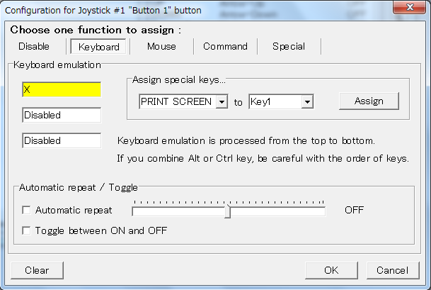Enable the Automatic repeat checkbox
Viewport: 431px width, 290px height.
(x=27, y=210)
